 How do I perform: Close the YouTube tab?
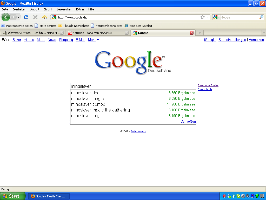(127, 33)
